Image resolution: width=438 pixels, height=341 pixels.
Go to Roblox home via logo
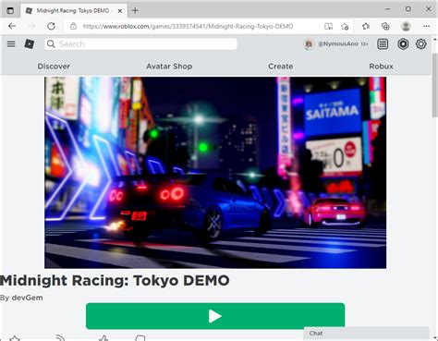click(x=30, y=44)
